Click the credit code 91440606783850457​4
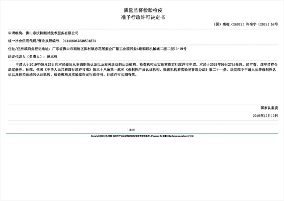This screenshot has height=201, width=284. coord(79,41)
